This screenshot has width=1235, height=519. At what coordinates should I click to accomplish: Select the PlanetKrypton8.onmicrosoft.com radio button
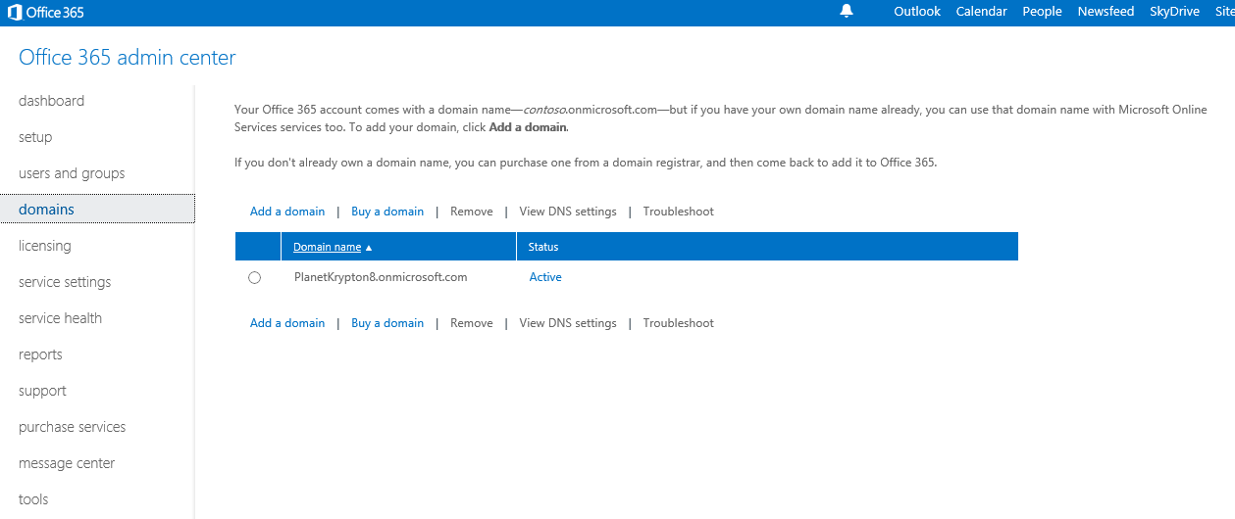(255, 278)
